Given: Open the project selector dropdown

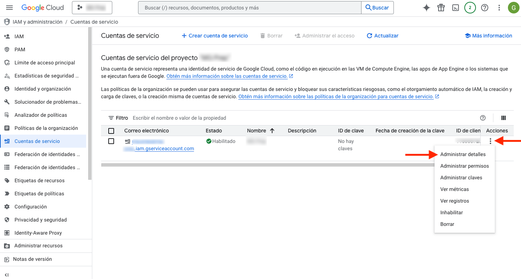Looking at the screenshot, I should 92,8.
